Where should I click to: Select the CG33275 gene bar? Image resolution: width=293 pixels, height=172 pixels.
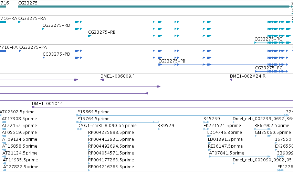155,7
